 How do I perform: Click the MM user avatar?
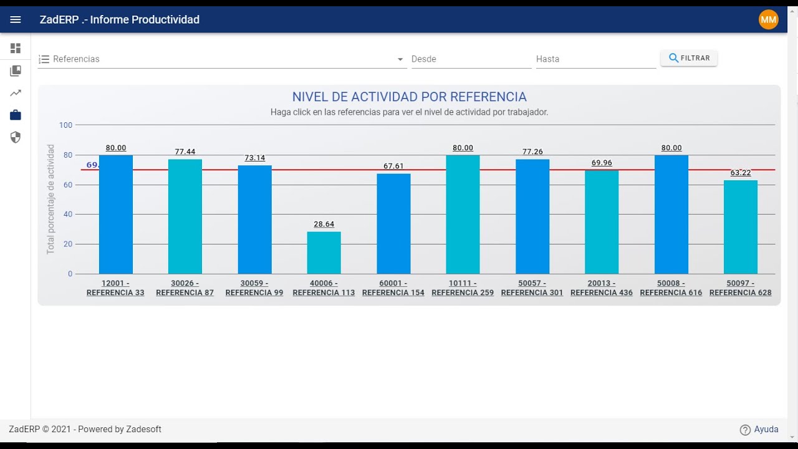769,19
